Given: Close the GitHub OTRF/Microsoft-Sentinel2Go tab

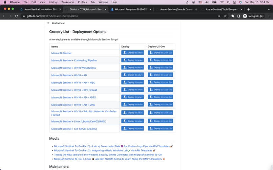Looking at the screenshot, I should pos(105,9).
